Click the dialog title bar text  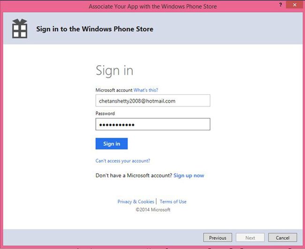152,7
